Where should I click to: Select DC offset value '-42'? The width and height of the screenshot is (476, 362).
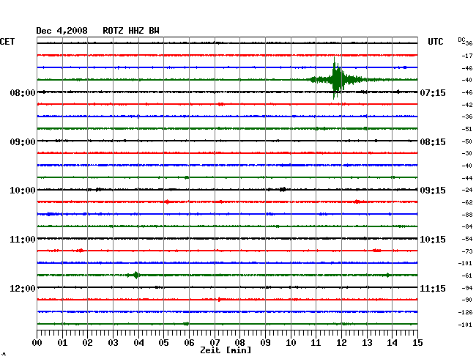467,105
